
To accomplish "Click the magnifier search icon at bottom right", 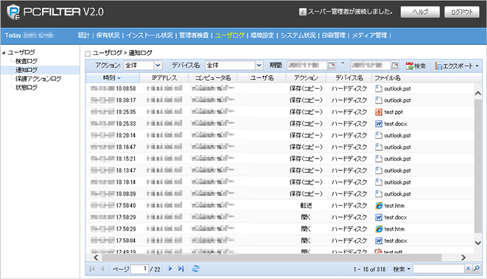I will click(477, 269).
